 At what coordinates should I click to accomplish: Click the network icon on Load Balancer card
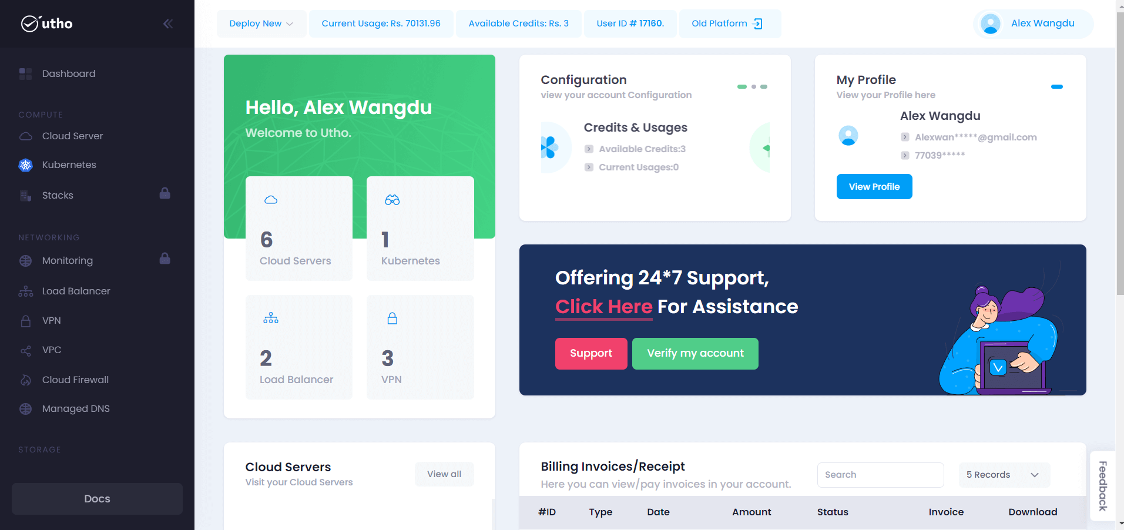pos(271,318)
